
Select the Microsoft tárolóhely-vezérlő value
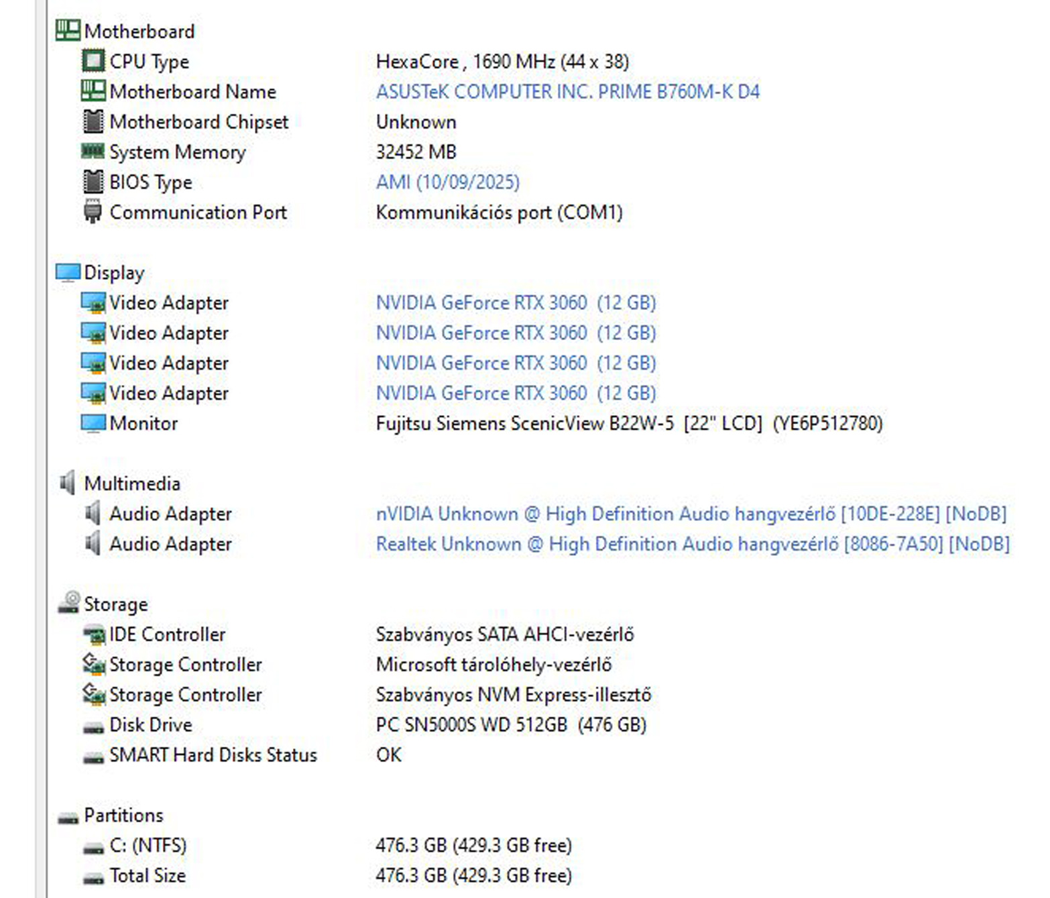click(x=494, y=665)
